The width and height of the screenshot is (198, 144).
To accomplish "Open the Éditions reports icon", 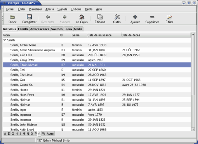I will click(100, 17).
